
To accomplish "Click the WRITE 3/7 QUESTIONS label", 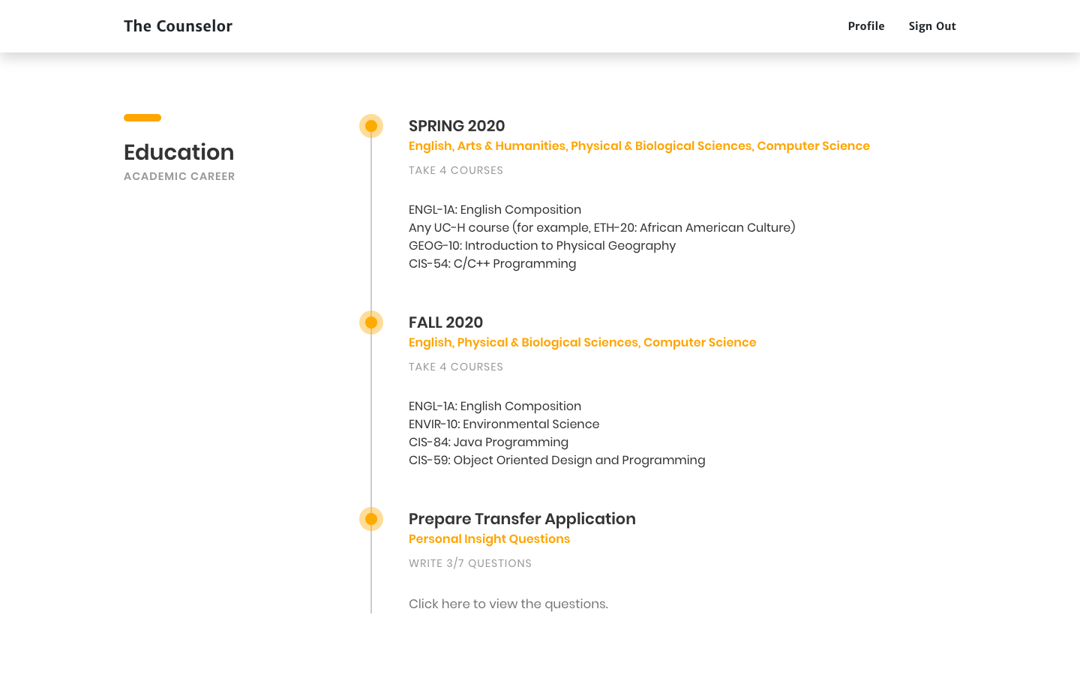I will point(470,564).
